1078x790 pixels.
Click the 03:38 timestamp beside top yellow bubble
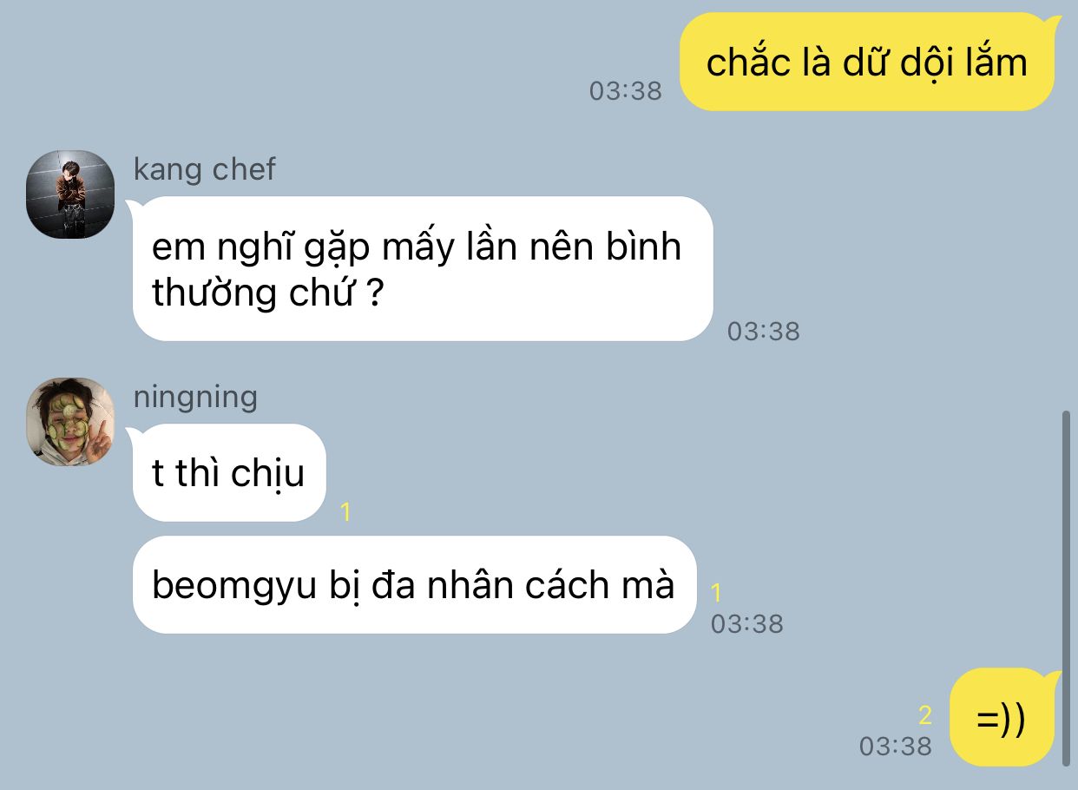(x=625, y=90)
